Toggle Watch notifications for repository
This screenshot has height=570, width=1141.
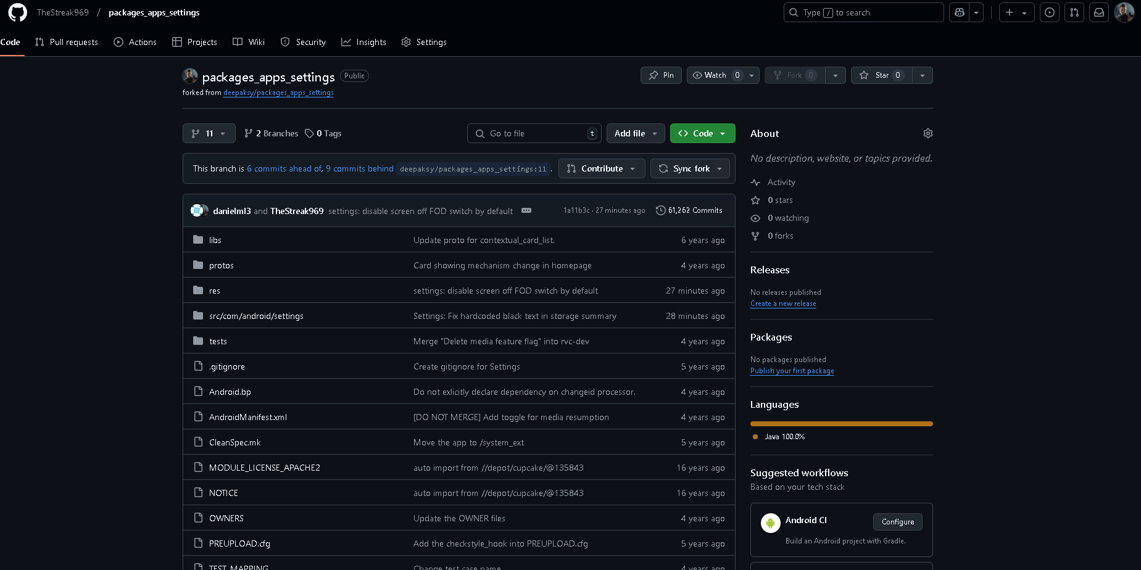723,75
